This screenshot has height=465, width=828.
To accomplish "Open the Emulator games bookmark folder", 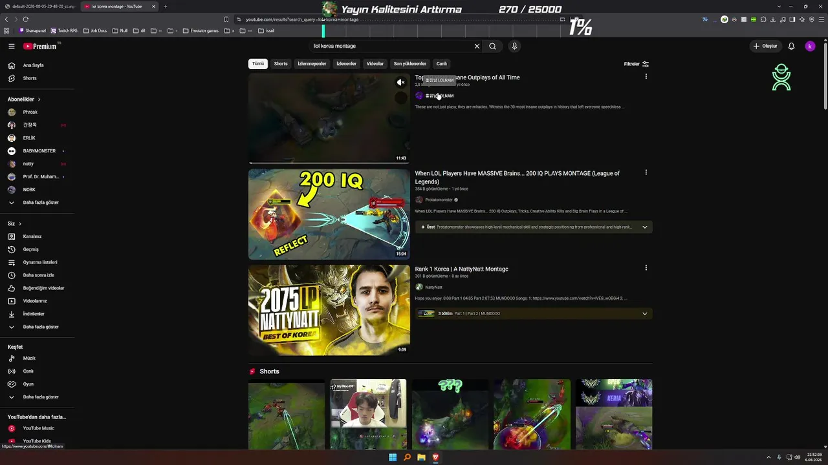I will (x=201, y=31).
